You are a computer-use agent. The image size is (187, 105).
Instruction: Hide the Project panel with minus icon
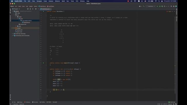click(x=38, y=9)
